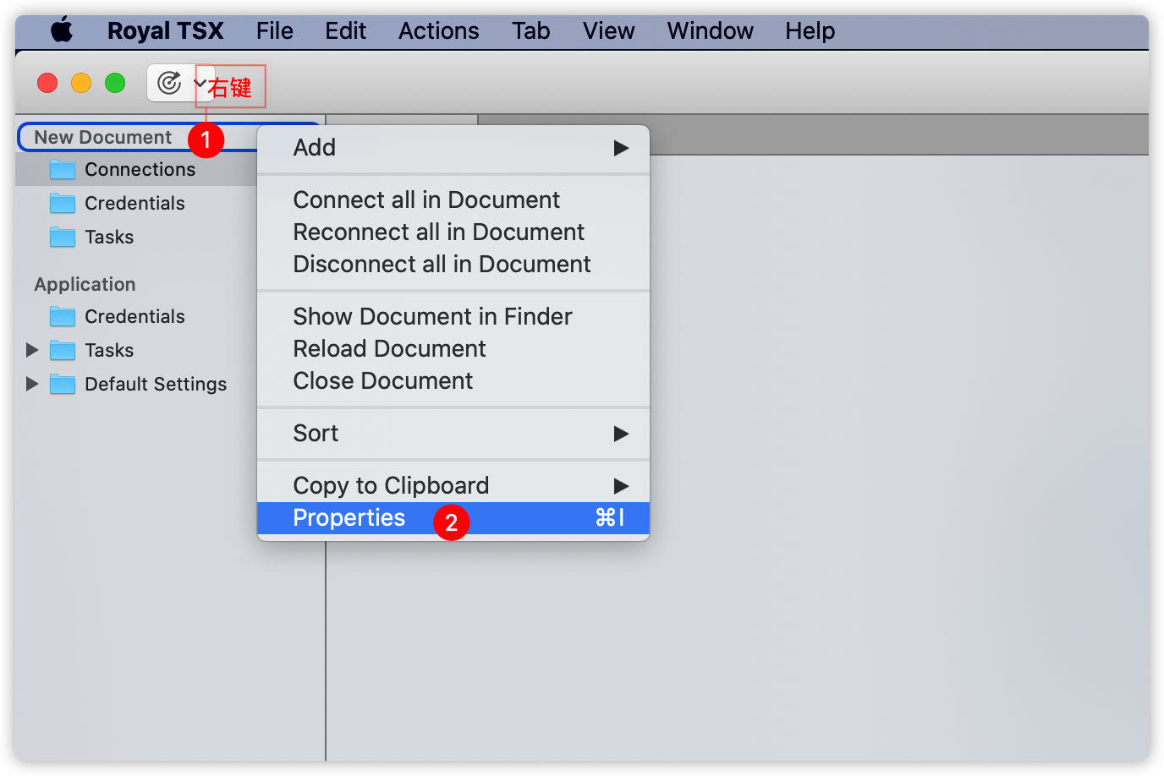Click the Application Tasks folder icon
This screenshot has width=1164, height=776.
point(63,350)
